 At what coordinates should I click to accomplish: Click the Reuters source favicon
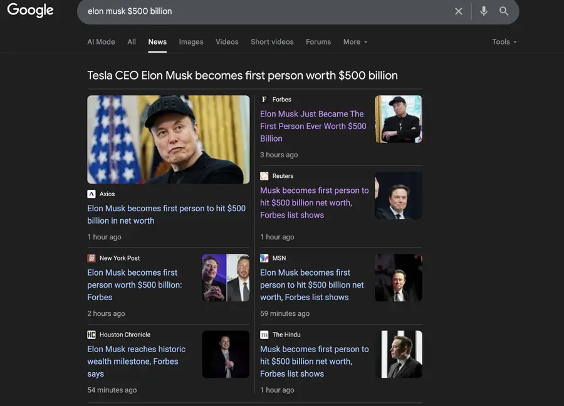click(264, 176)
